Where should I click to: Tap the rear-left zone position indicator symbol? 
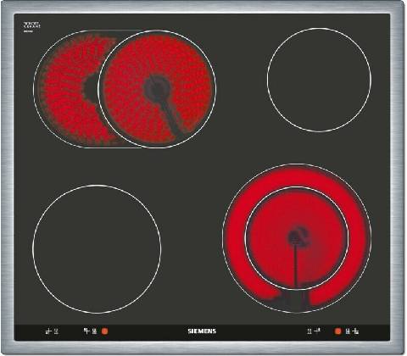86,331
